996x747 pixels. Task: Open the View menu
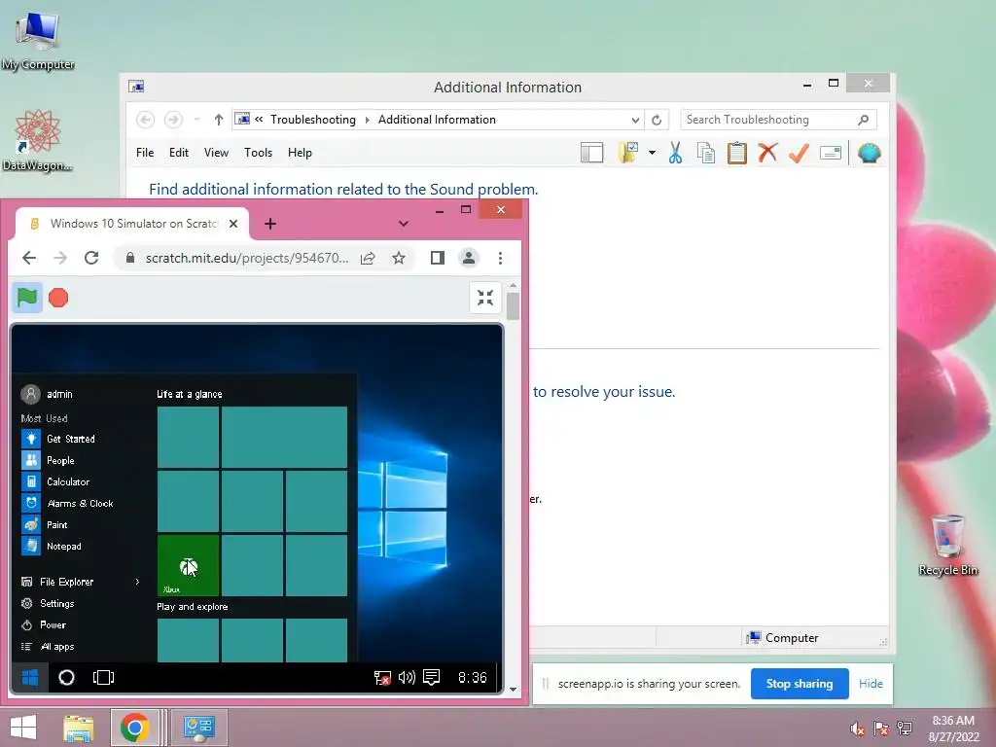click(x=216, y=153)
